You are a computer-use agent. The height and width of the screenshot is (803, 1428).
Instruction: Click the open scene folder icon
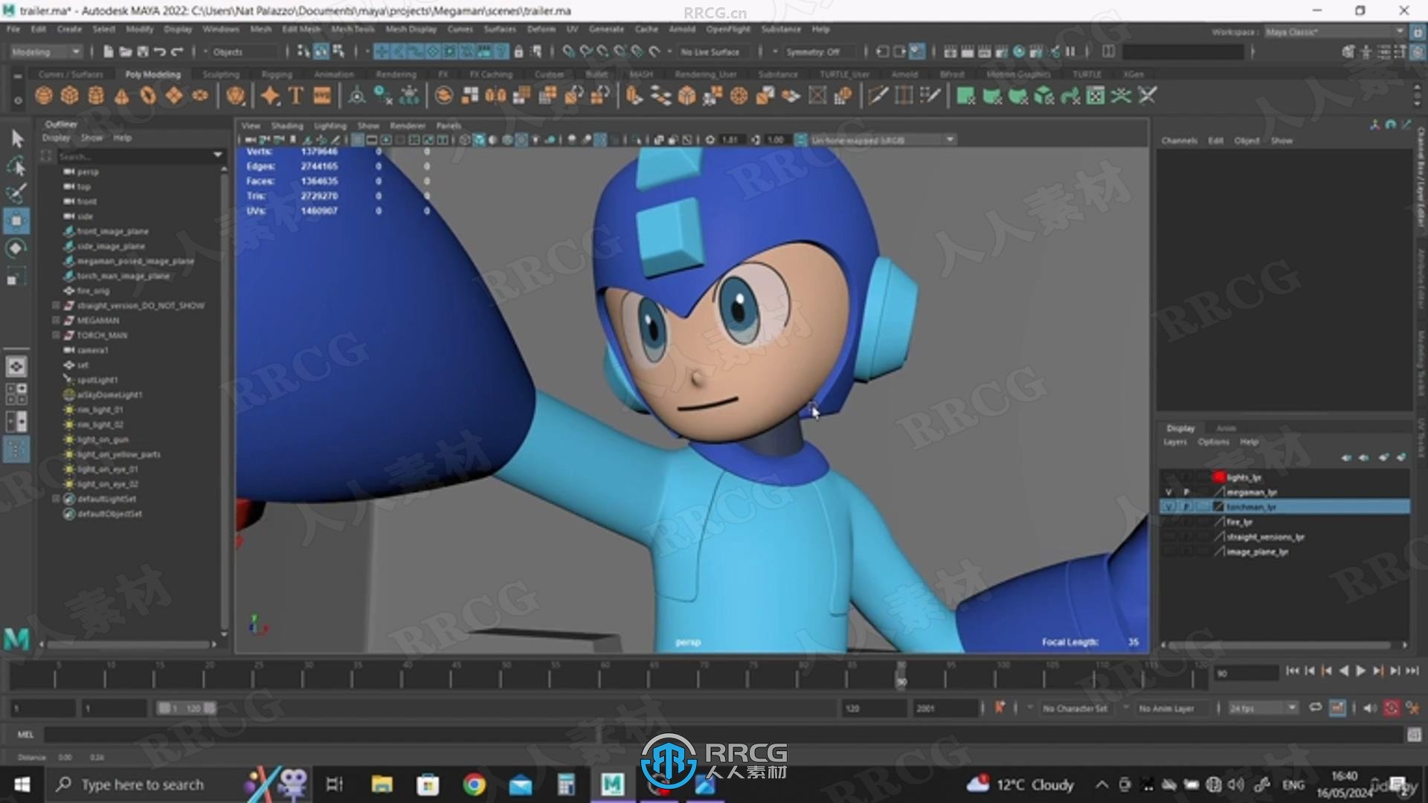(126, 52)
